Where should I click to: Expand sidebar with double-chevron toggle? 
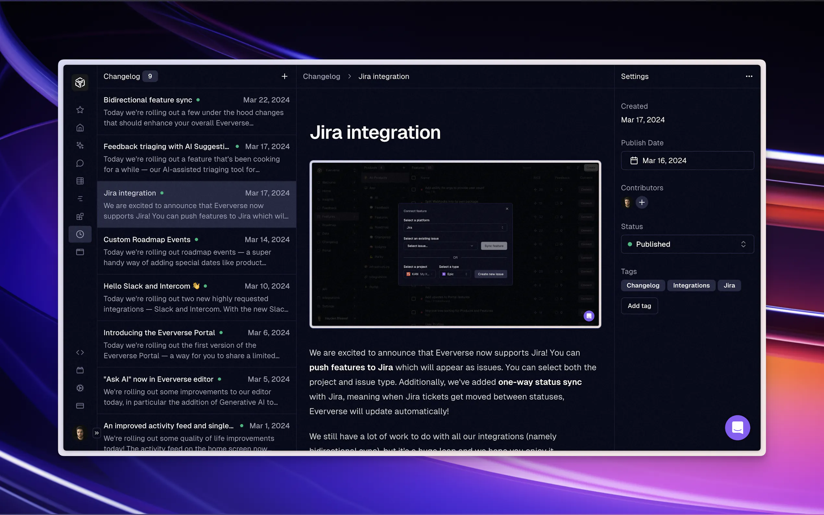pos(97,433)
